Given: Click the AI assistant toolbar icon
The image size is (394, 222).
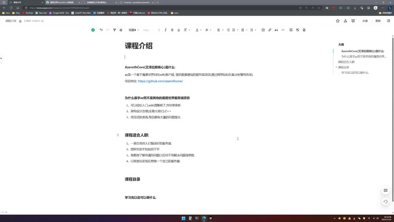Looking at the screenshot, I should [298, 30].
